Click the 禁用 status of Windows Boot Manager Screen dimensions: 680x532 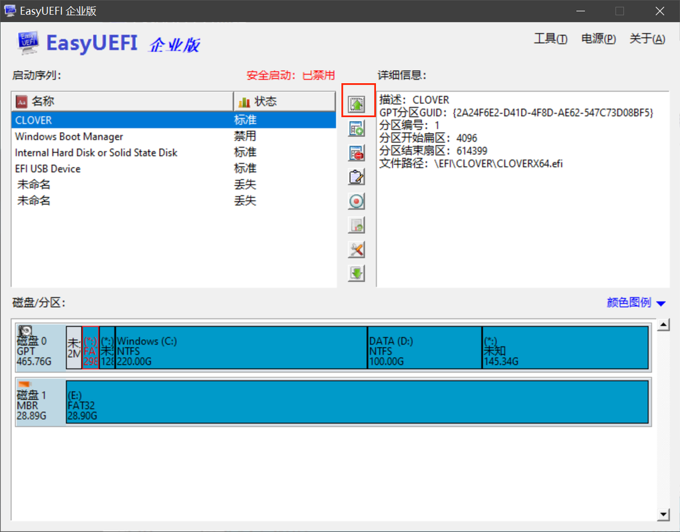pos(245,136)
